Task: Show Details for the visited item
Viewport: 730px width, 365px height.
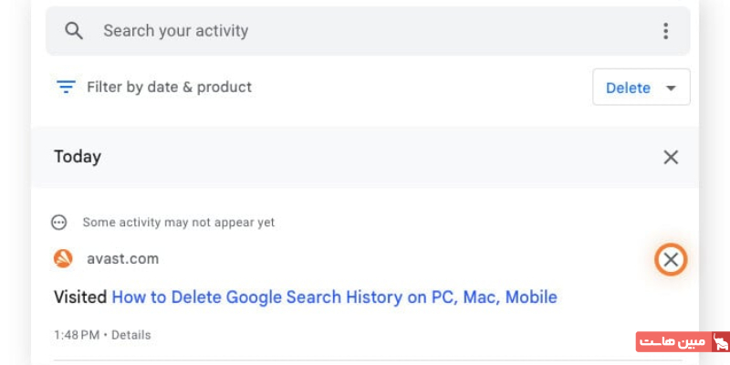Action: [x=132, y=335]
